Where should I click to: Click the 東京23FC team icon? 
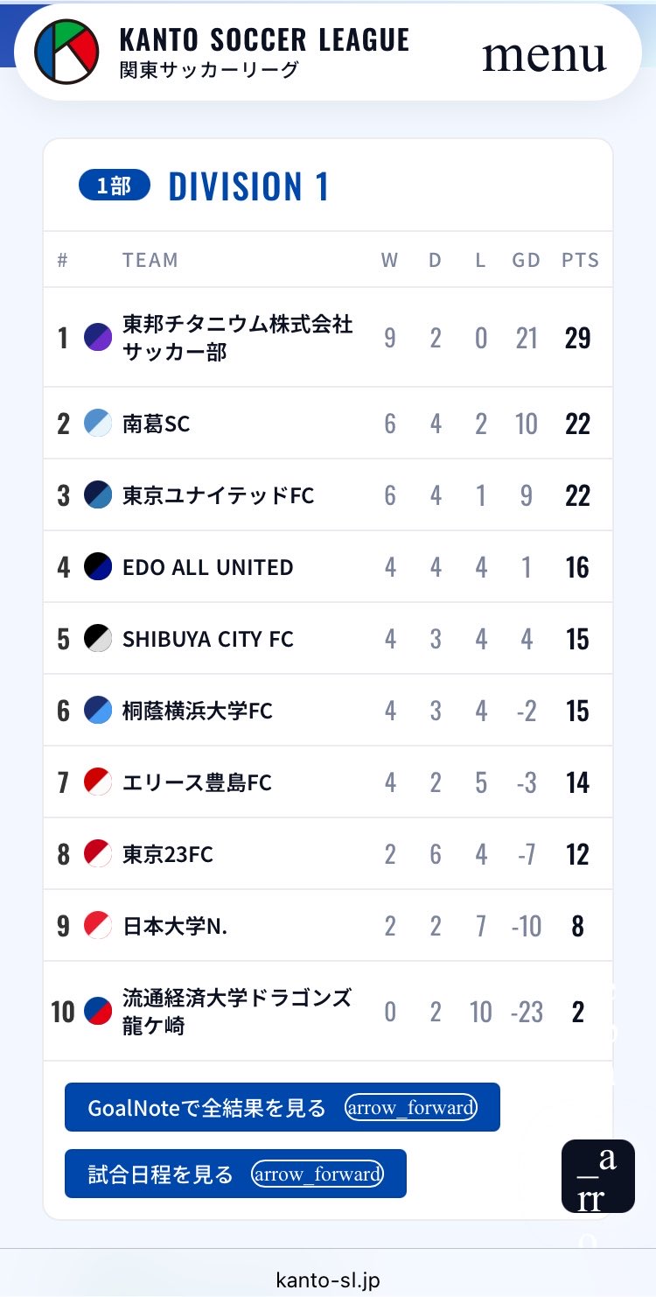pos(98,854)
